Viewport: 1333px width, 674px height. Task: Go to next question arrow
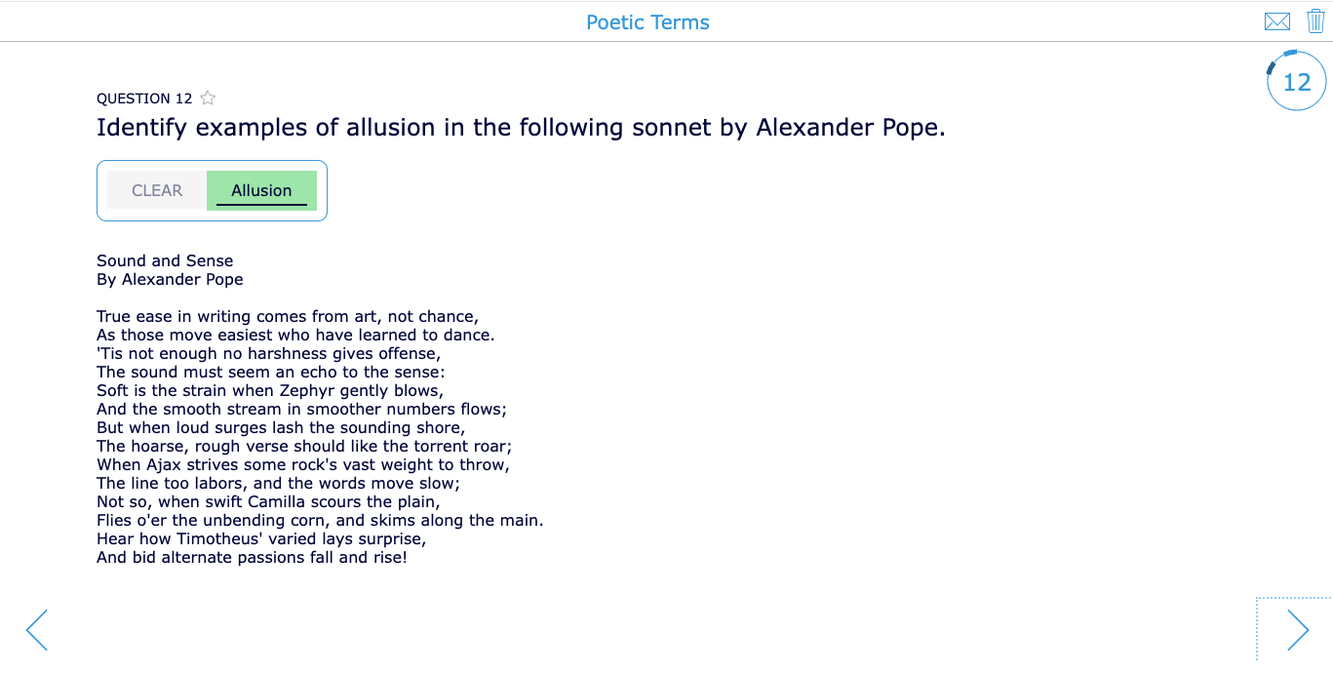[x=1297, y=630]
